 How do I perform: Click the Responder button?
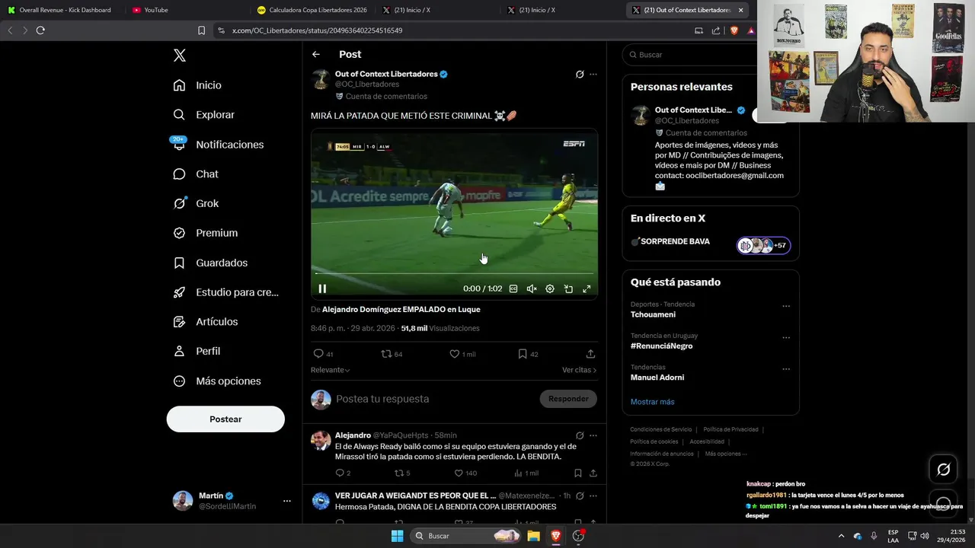pyautogui.click(x=568, y=399)
